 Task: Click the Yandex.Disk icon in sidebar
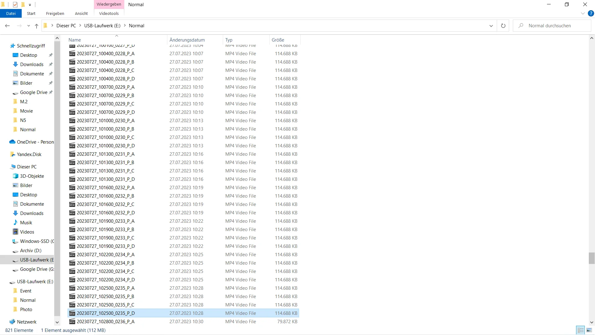12,154
